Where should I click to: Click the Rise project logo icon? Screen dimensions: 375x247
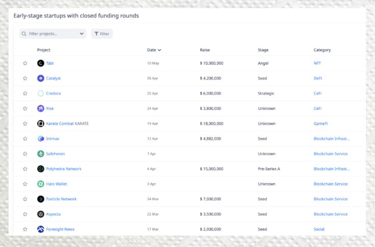41,108
